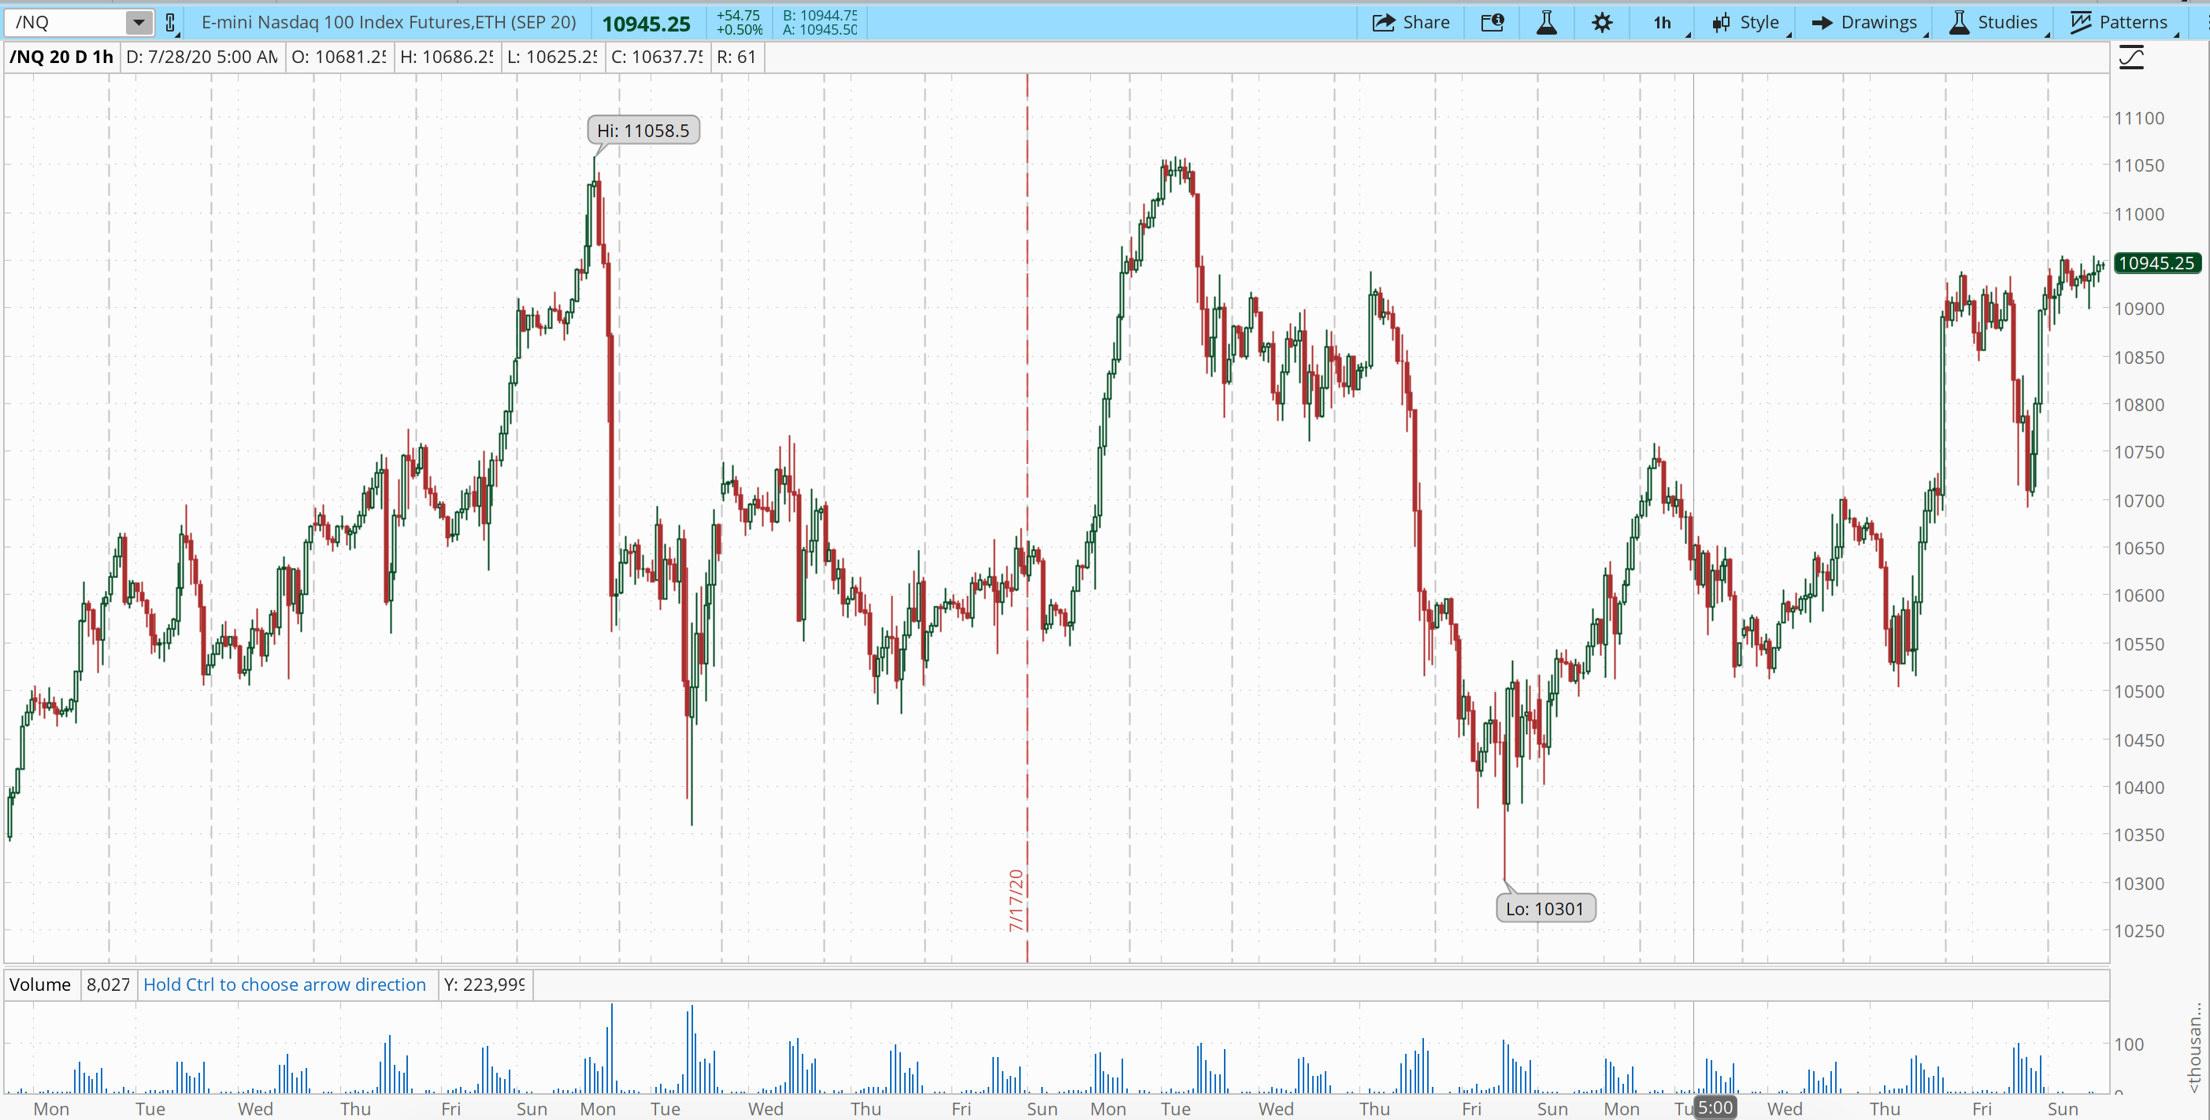Screen dimensions: 2210x1120
Task: Click the current price tag 10945.25
Action: [2156, 262]
